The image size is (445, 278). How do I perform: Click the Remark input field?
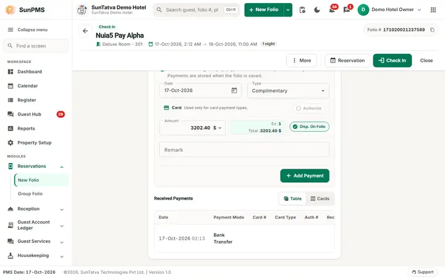coord(244,150)
